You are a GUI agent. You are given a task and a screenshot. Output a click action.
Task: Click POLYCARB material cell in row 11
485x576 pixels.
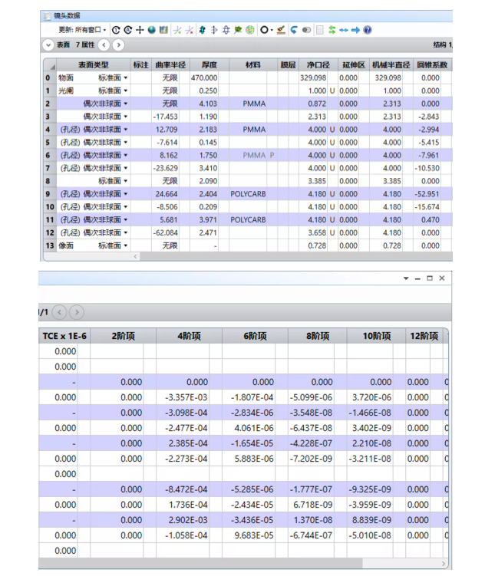[x=248, y=220]
